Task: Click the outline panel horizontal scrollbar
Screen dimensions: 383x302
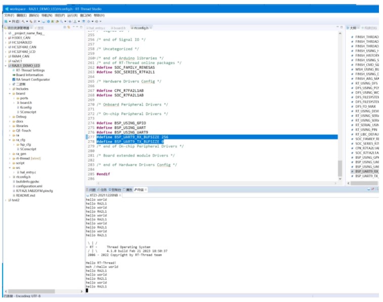Action: (364, 183)
